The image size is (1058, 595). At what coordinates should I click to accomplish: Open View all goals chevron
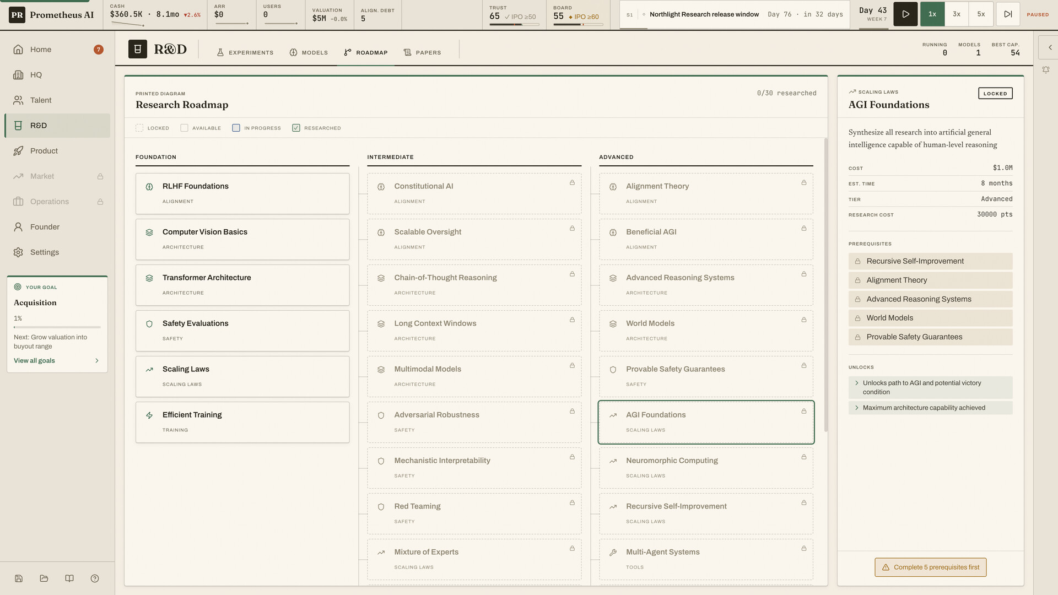click(97, 361)
